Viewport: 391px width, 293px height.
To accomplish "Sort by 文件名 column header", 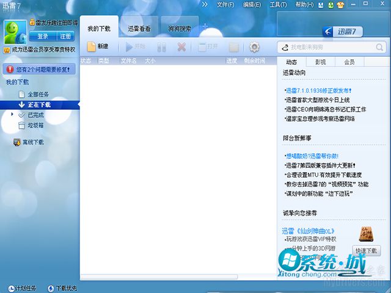I will tap(128, 61).
